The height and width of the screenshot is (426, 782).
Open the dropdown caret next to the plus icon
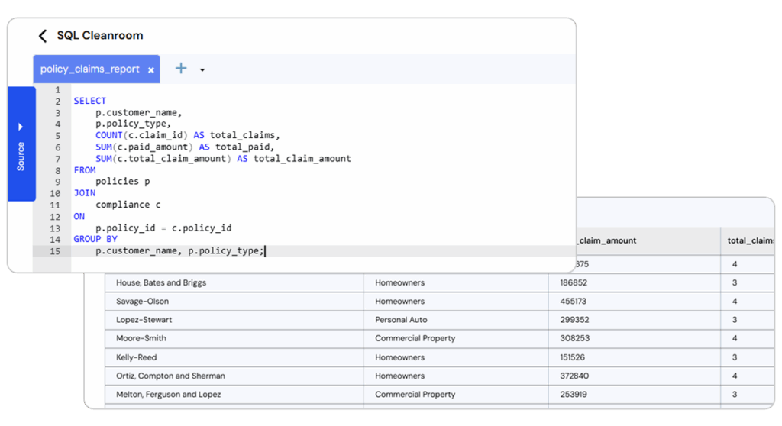(x=202, y=70)
